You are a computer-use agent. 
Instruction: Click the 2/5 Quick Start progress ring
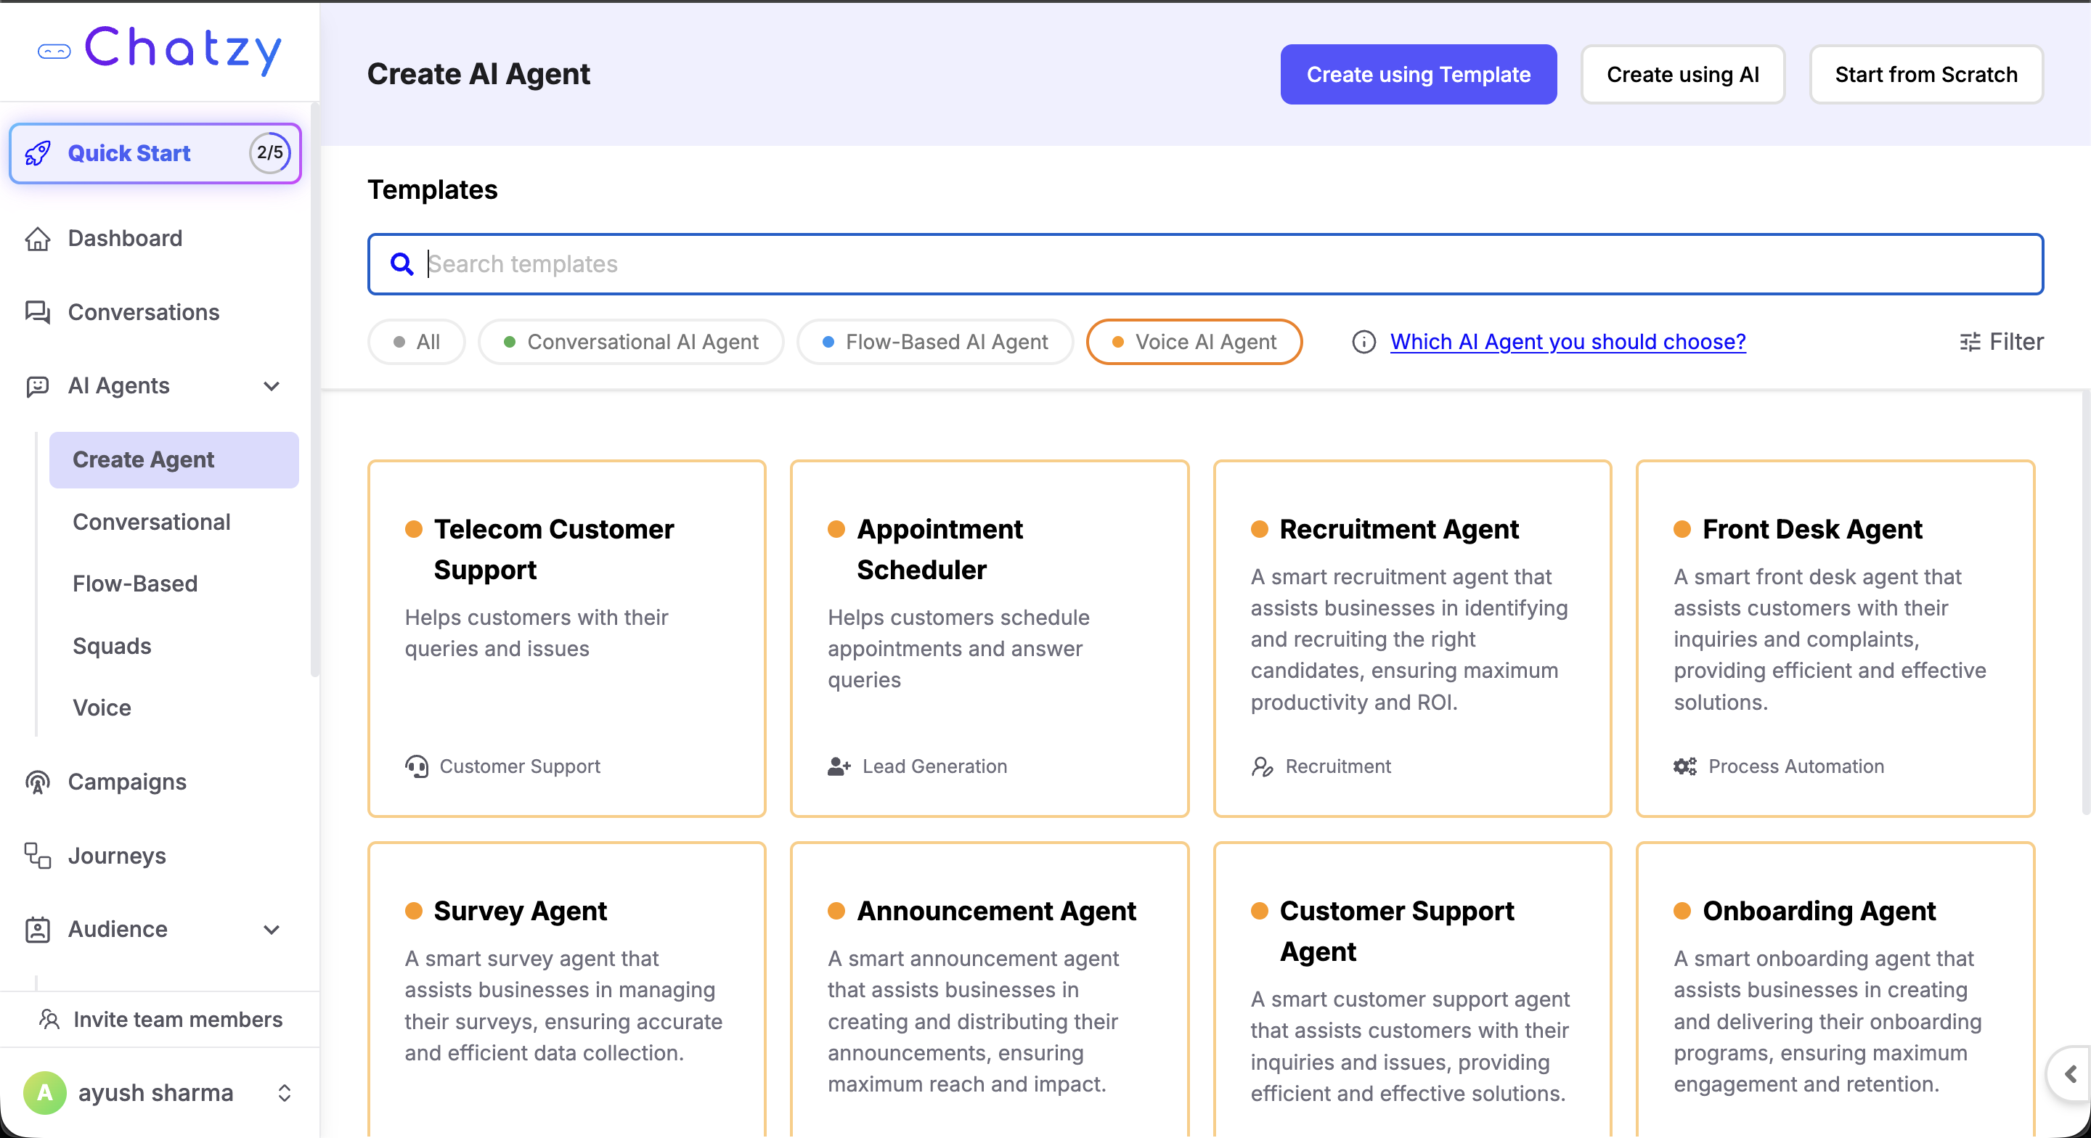tap(269, 153)
